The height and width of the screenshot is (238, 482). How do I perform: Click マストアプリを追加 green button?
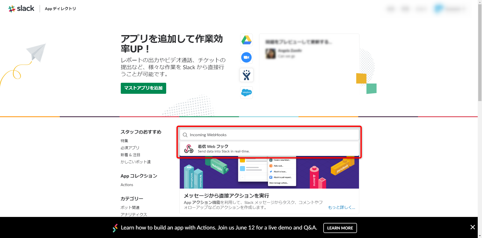click(x=143, y=88)
